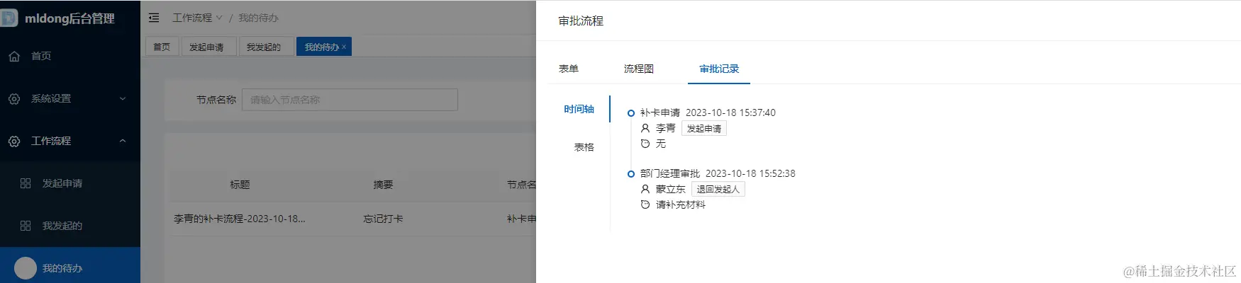Click the comment text 请补充材料
The width and height of the screenshot is (1241, 283).
click(681, 204)
